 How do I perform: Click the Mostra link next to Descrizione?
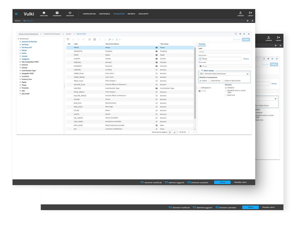246,59
